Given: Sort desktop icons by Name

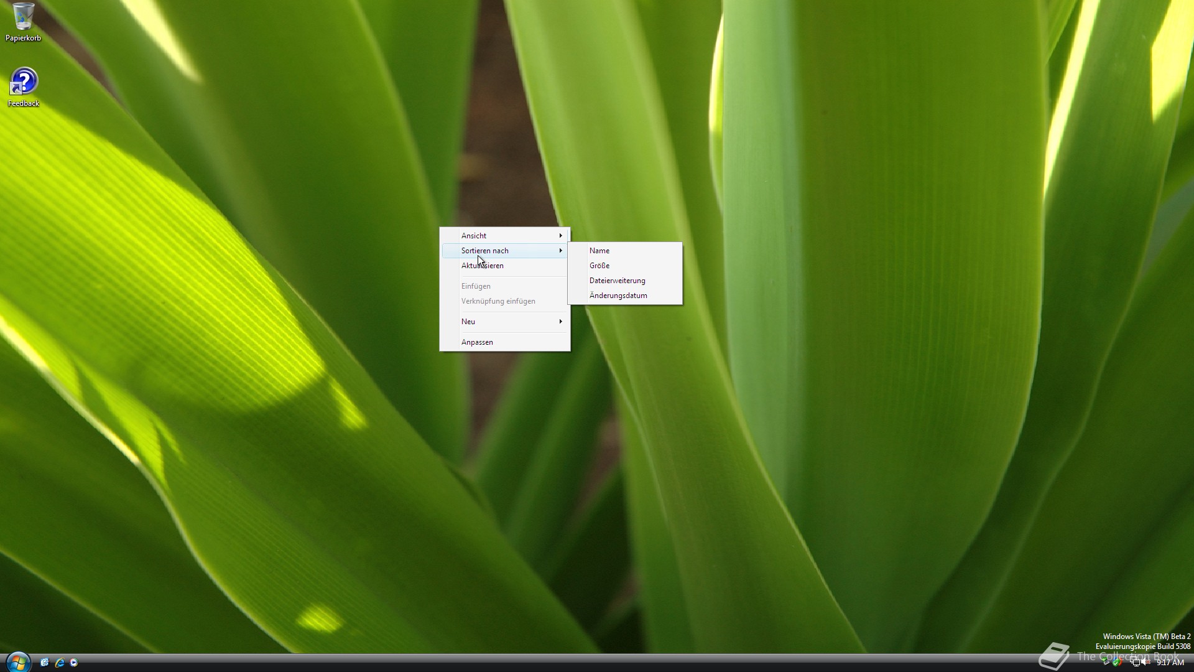Looking at the screenshot, I should point(625,251).
